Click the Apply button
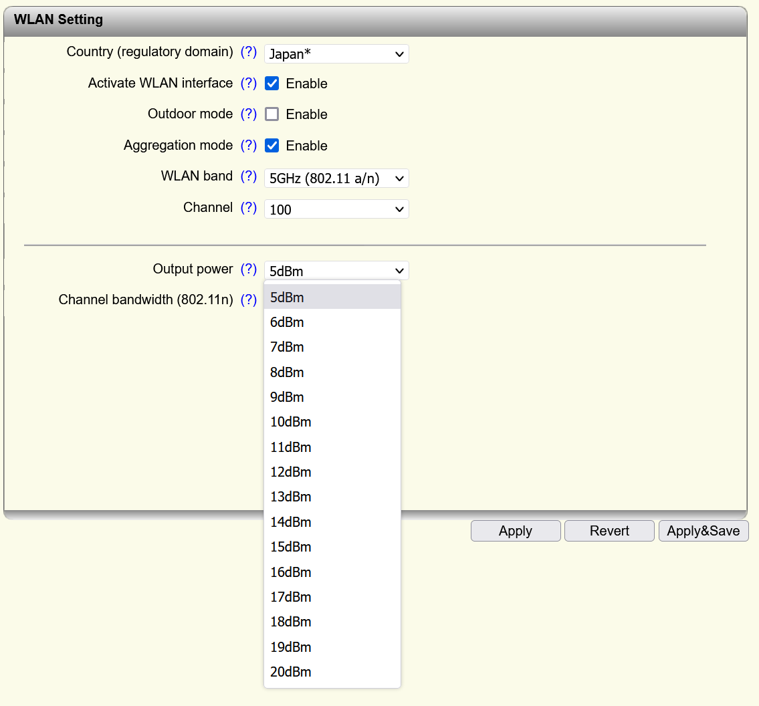This screenshot has width=759, height=706. pyautogui.click(x=516, y=531)
